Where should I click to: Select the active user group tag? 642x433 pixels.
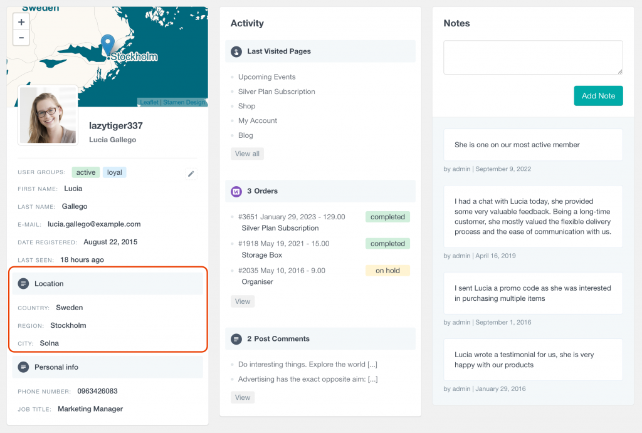(85, 172)
